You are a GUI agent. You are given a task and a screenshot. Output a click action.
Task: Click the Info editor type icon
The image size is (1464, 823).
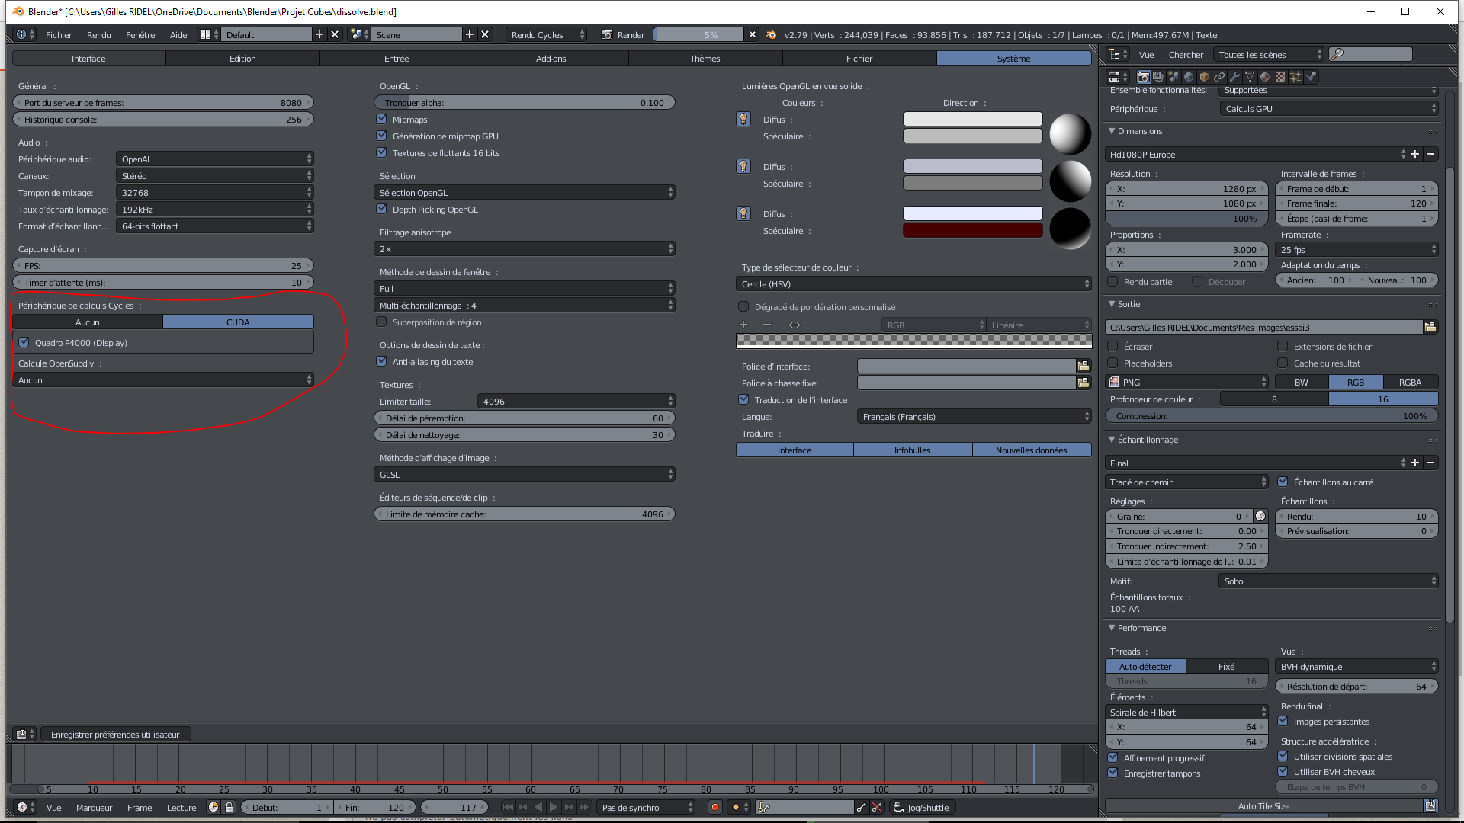click(x=25, y=34)
